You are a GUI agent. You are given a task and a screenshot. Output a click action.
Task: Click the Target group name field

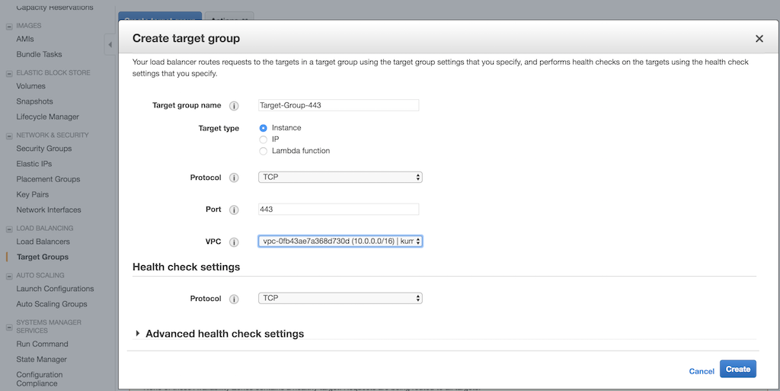click(x=339, y=105)
